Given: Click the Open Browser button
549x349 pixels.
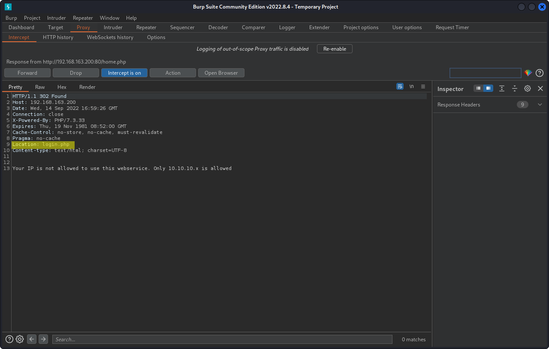Looking at the screenshot, I should click(221, 73).
